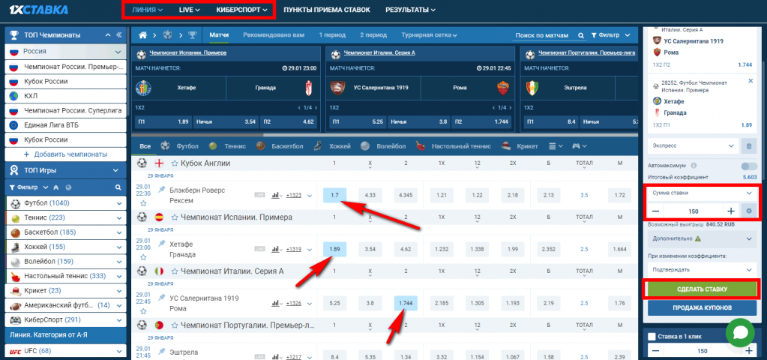Click the СДЕЛАТЬ СТАВКУ button
Screen dimensions: 767x360
click(702, 289)
